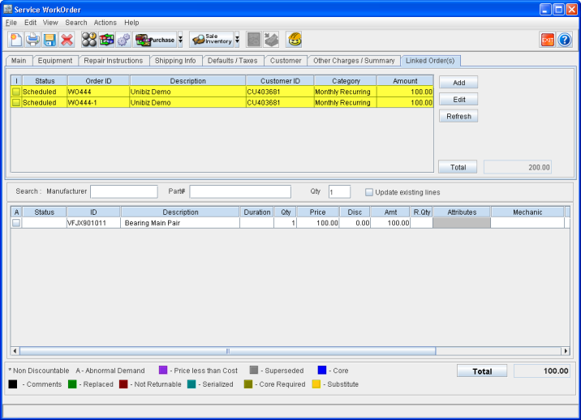The width and height of the screenshot is (581, 420).
Task: Click the Mechanic column header
Action: (527, 212)
